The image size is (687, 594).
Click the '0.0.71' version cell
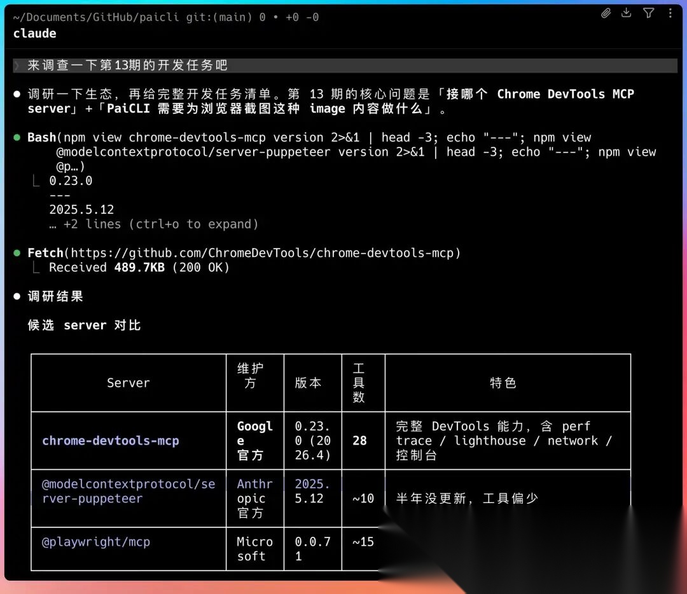[312, 549]
